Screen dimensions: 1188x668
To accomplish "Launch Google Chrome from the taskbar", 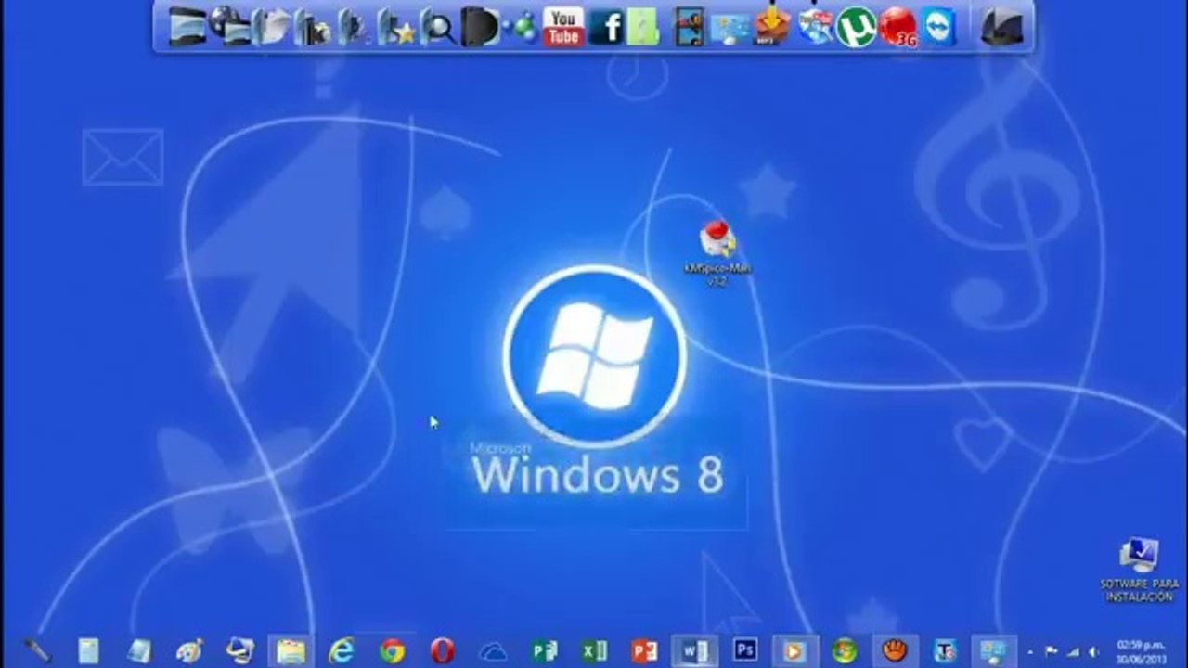I will (392, 651).
